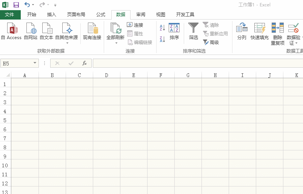Click the 属性 properties button

pos(135,34)
